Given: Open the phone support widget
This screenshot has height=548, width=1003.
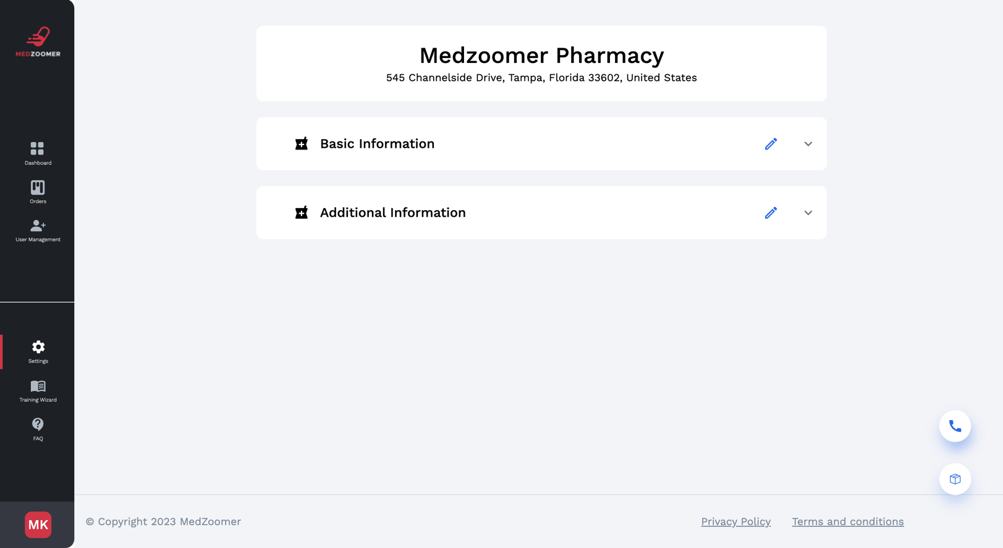Looking at the screenshot, I should [x=954, y=426].
